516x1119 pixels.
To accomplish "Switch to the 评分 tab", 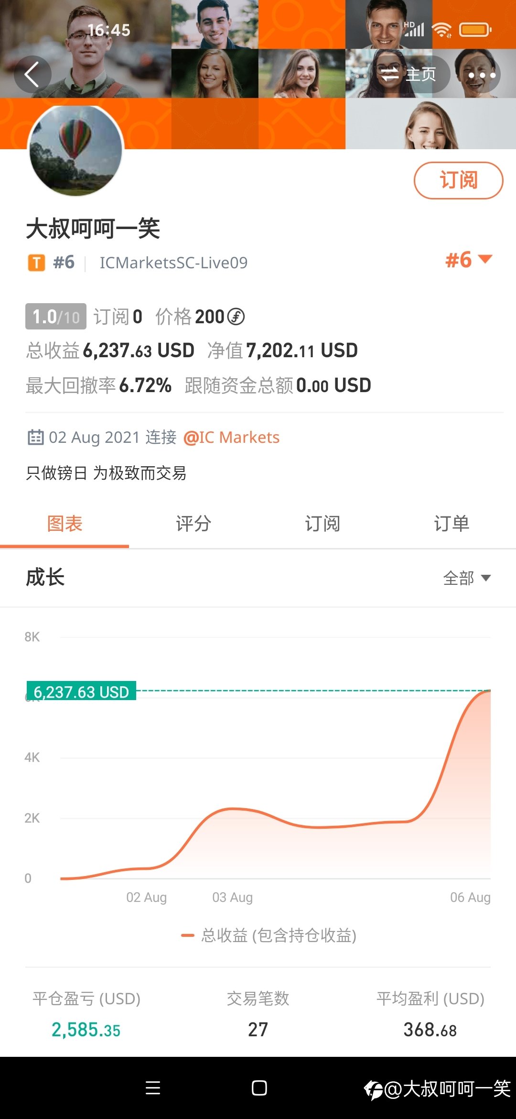I will pyautogui.click(x=193, y=524).
